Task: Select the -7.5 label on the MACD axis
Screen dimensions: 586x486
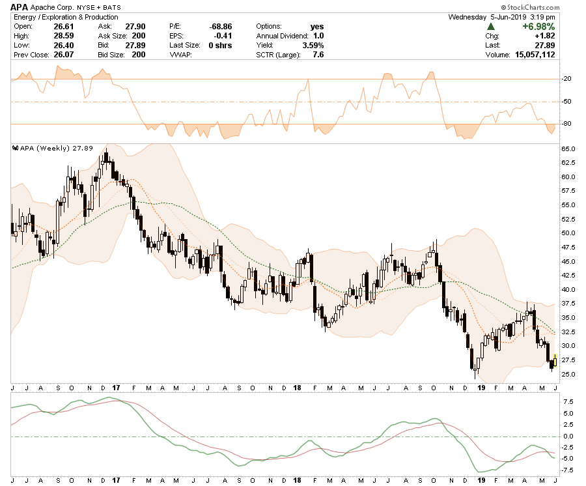Action: coord(567,470)
